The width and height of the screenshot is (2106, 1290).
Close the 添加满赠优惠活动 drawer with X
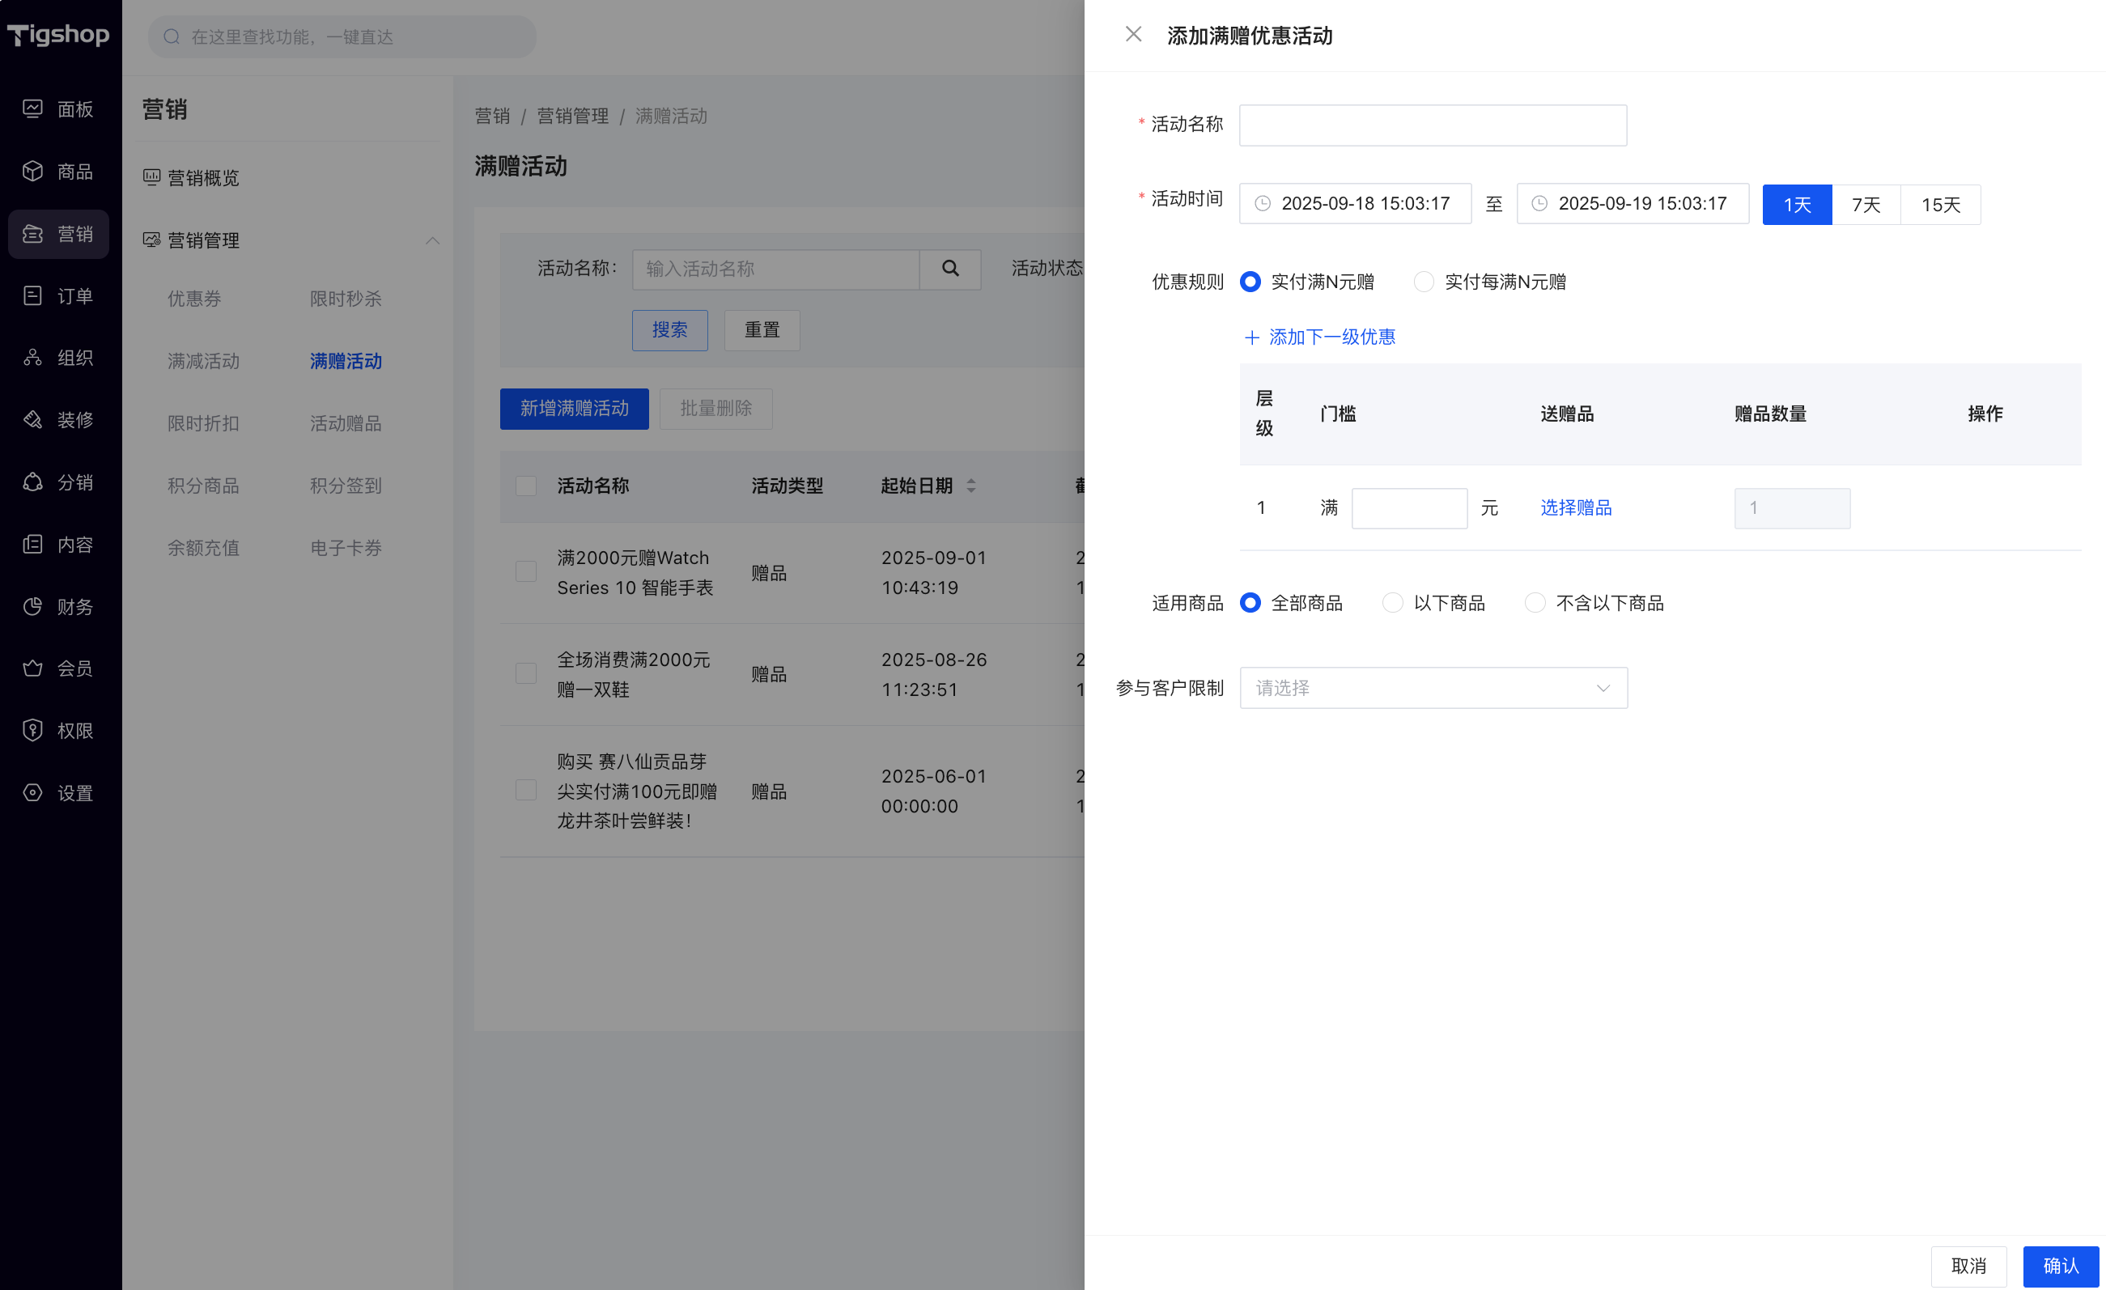1133,34
